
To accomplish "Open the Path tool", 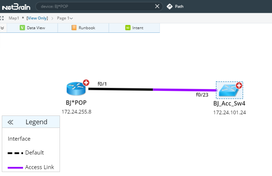I will [175, 7].
